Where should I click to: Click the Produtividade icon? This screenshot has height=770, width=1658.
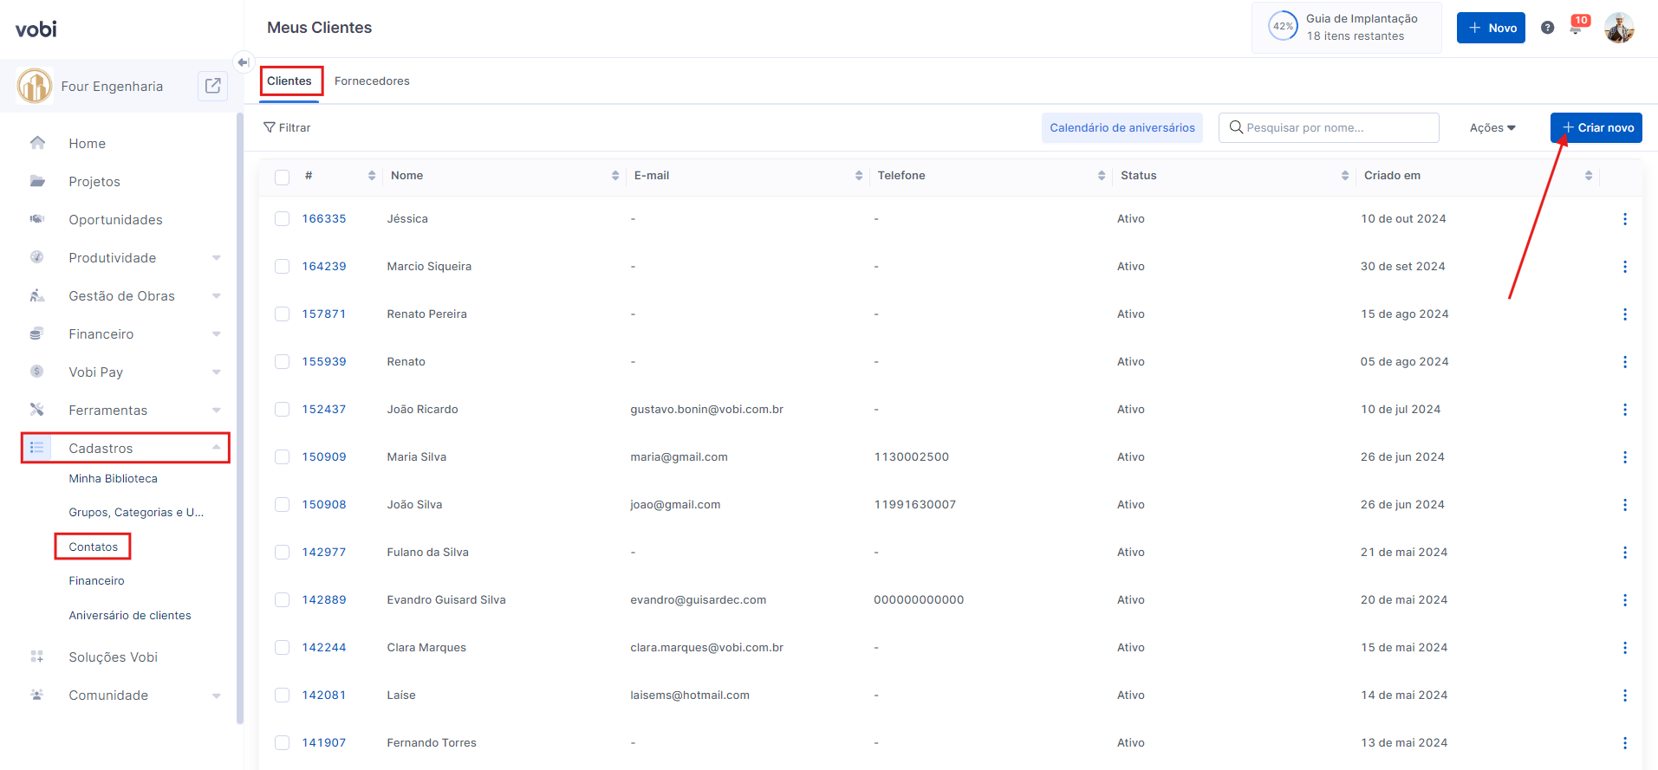pos(37,257)
